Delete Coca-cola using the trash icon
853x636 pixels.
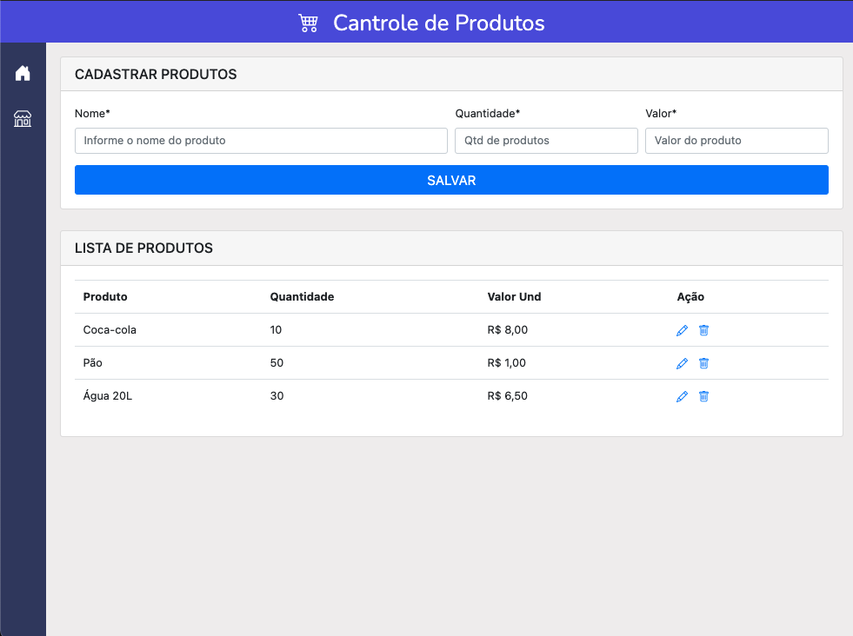click(x=703, y=330)
